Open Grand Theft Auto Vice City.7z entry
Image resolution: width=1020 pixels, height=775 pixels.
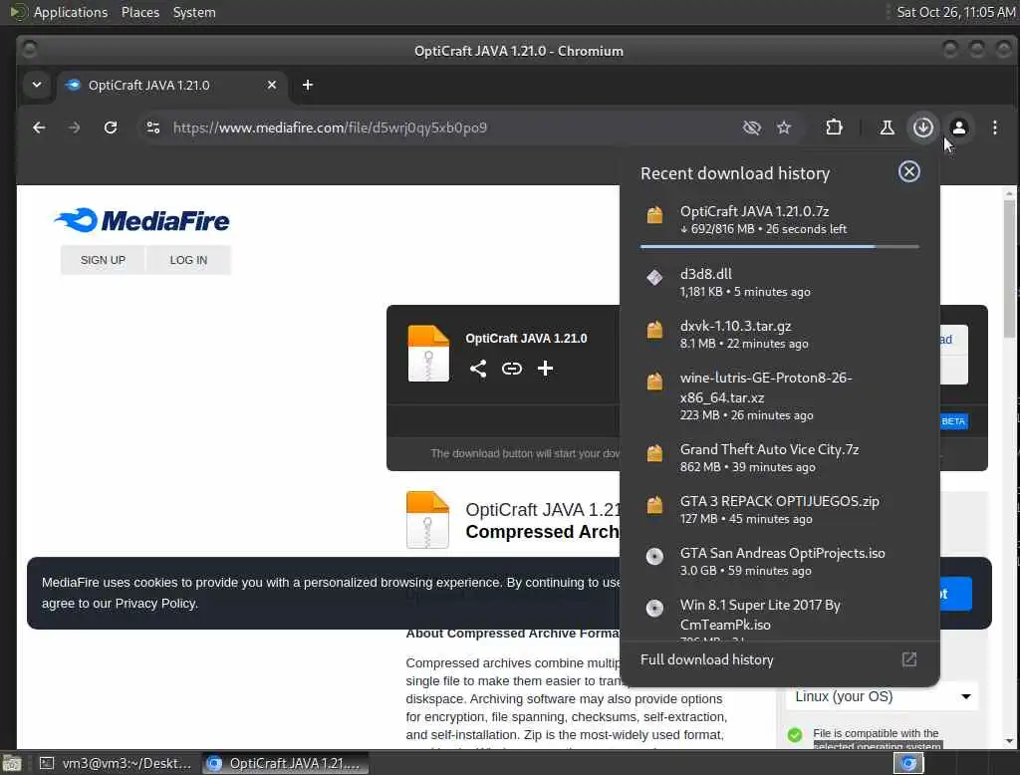779,457
